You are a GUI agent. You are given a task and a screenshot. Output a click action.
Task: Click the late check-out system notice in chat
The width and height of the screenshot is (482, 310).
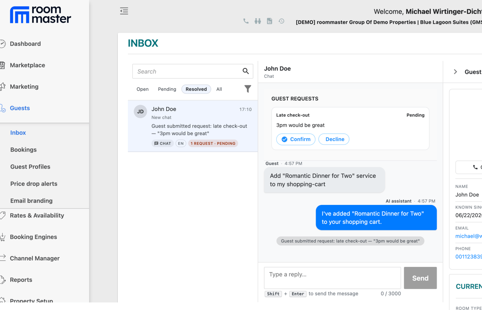click(x=350, y=241)
